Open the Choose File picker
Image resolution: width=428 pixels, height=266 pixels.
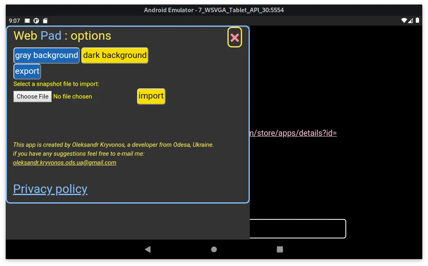(x=33, y=97)
